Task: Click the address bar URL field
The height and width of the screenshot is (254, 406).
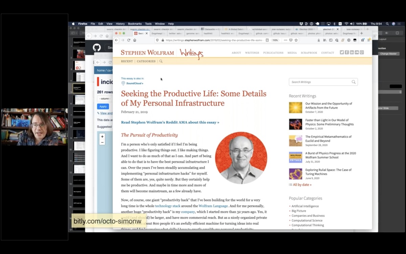Action: coord(214,40)
